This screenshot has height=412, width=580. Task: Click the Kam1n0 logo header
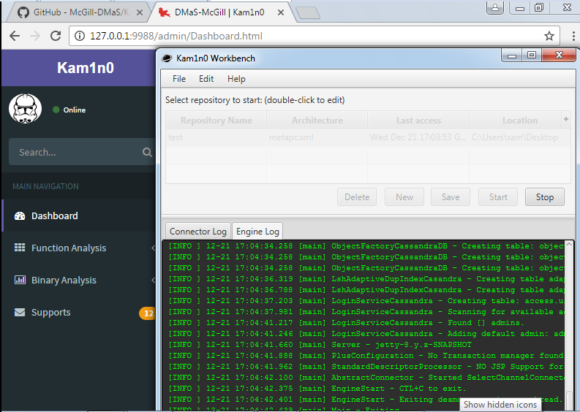85,68
